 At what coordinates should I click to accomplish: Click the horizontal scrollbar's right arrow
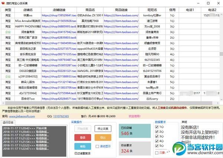pyautogui.click(x=218, y=103)
